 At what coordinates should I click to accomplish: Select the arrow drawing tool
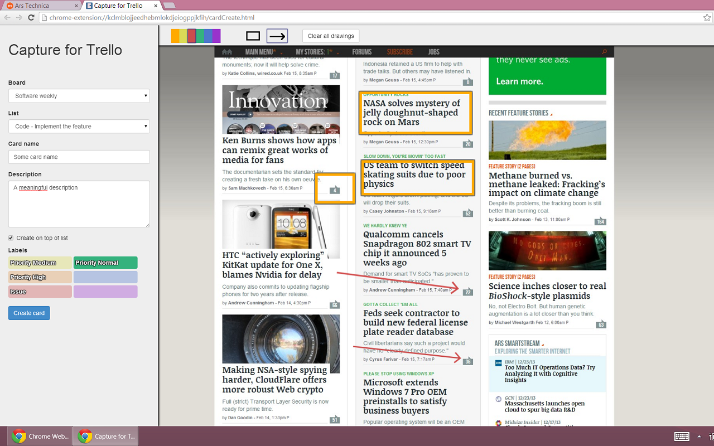(277, 36)
